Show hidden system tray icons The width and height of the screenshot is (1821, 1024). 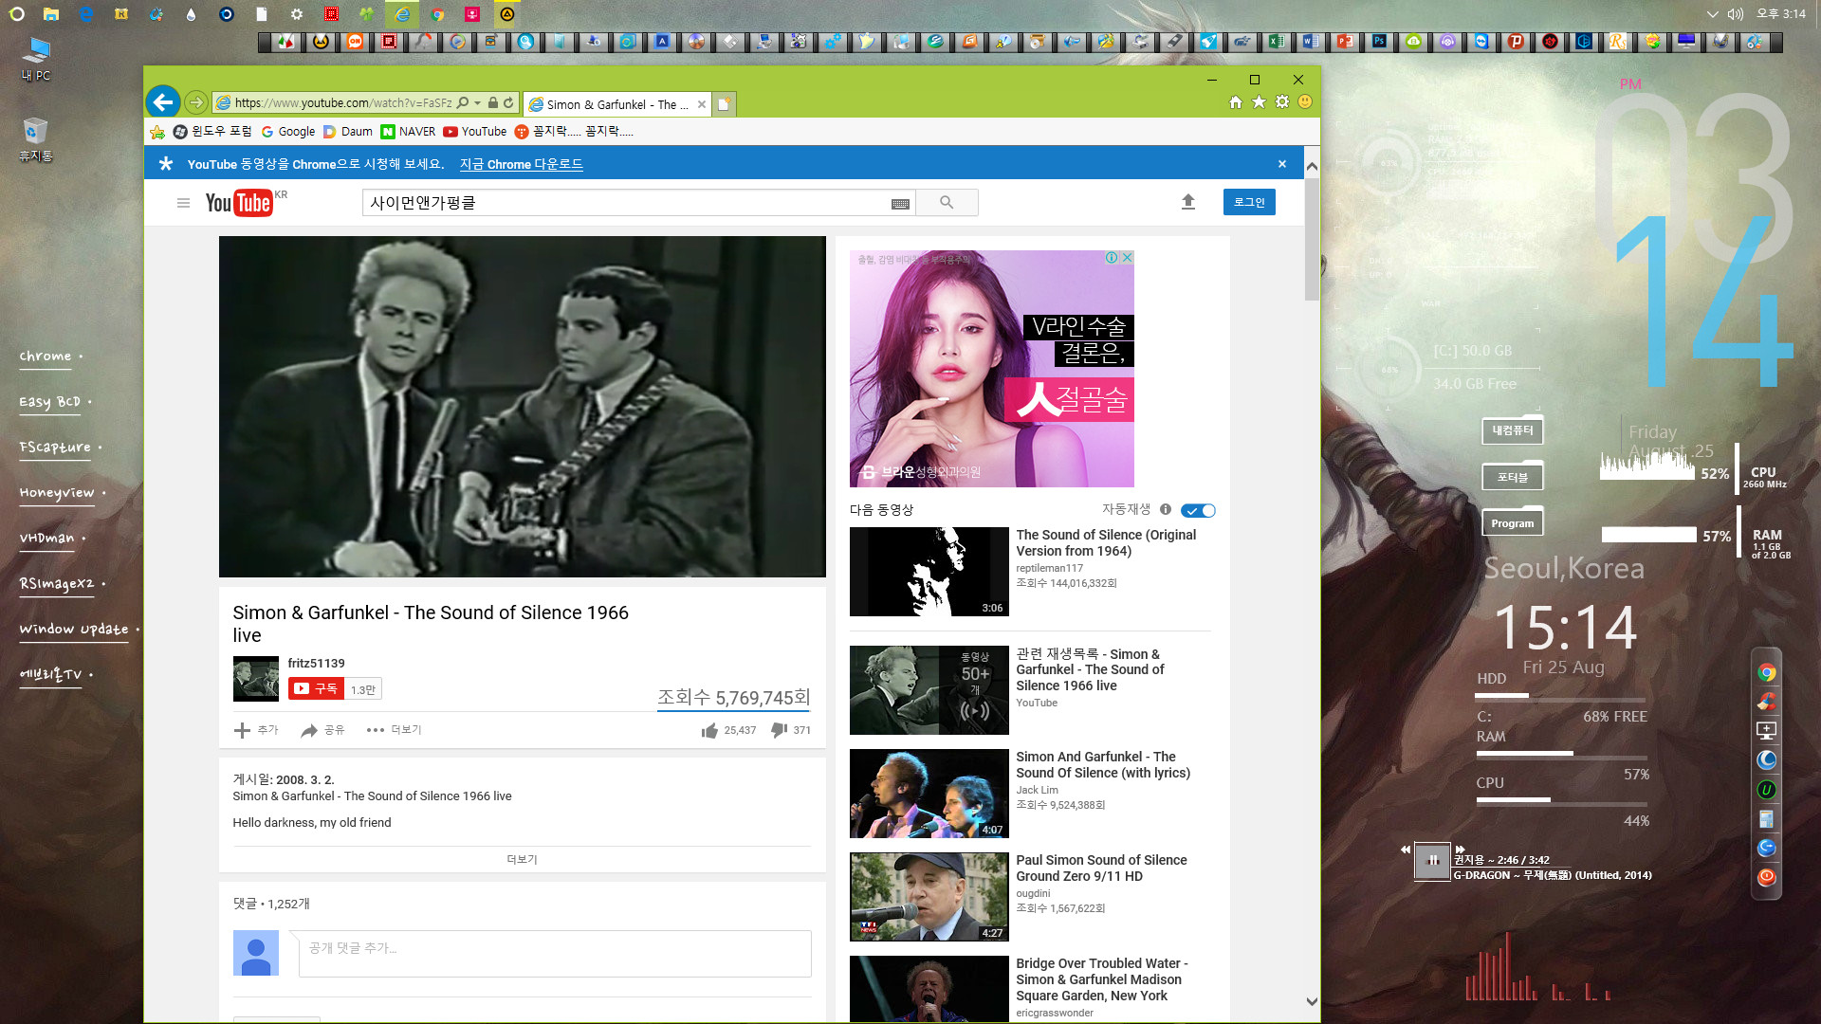click(x=1712, y=14)
